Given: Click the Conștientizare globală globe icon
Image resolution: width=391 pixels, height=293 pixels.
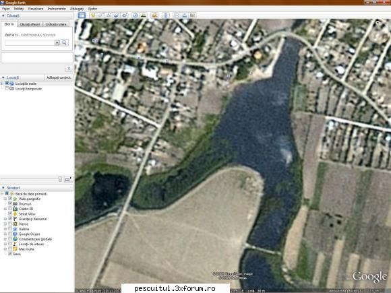Looking at the screenshot, I should [15, 239].
